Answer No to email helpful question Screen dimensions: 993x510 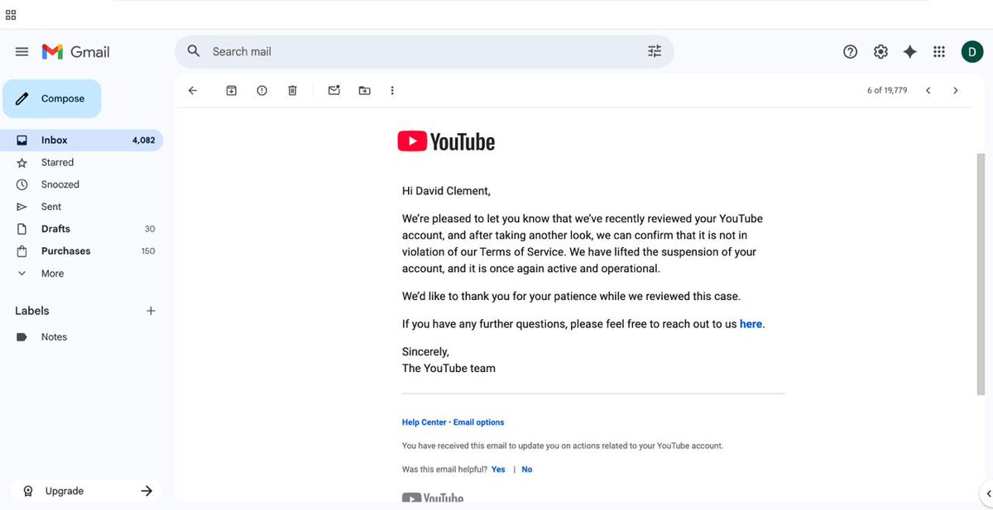527,469
